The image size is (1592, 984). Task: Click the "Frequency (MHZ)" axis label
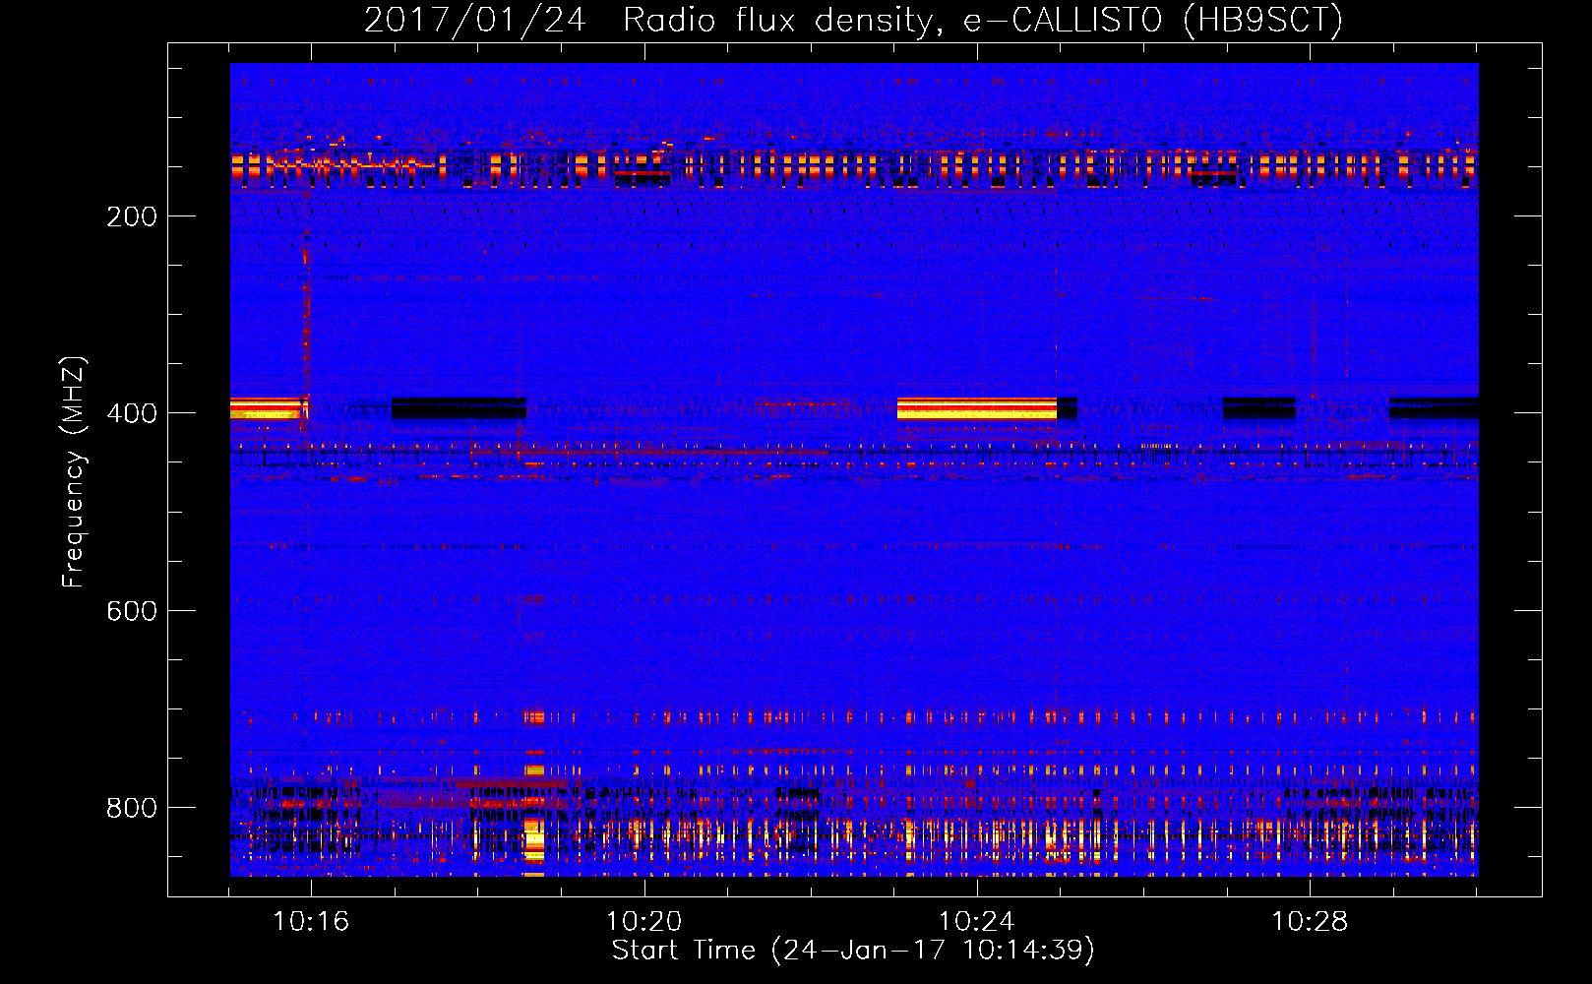(74, 472)
